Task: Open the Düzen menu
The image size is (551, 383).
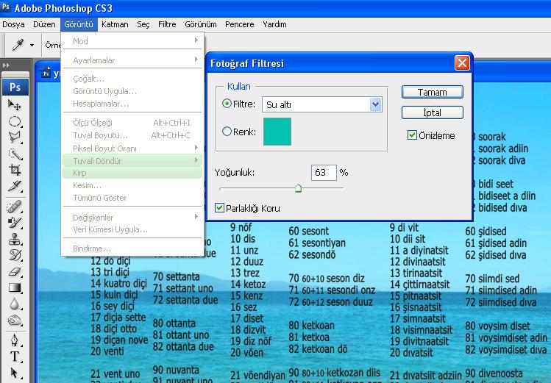Action: (x=44, y=24)
